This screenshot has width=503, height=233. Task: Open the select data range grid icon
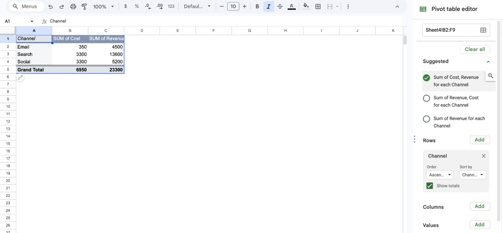point(483,30)
